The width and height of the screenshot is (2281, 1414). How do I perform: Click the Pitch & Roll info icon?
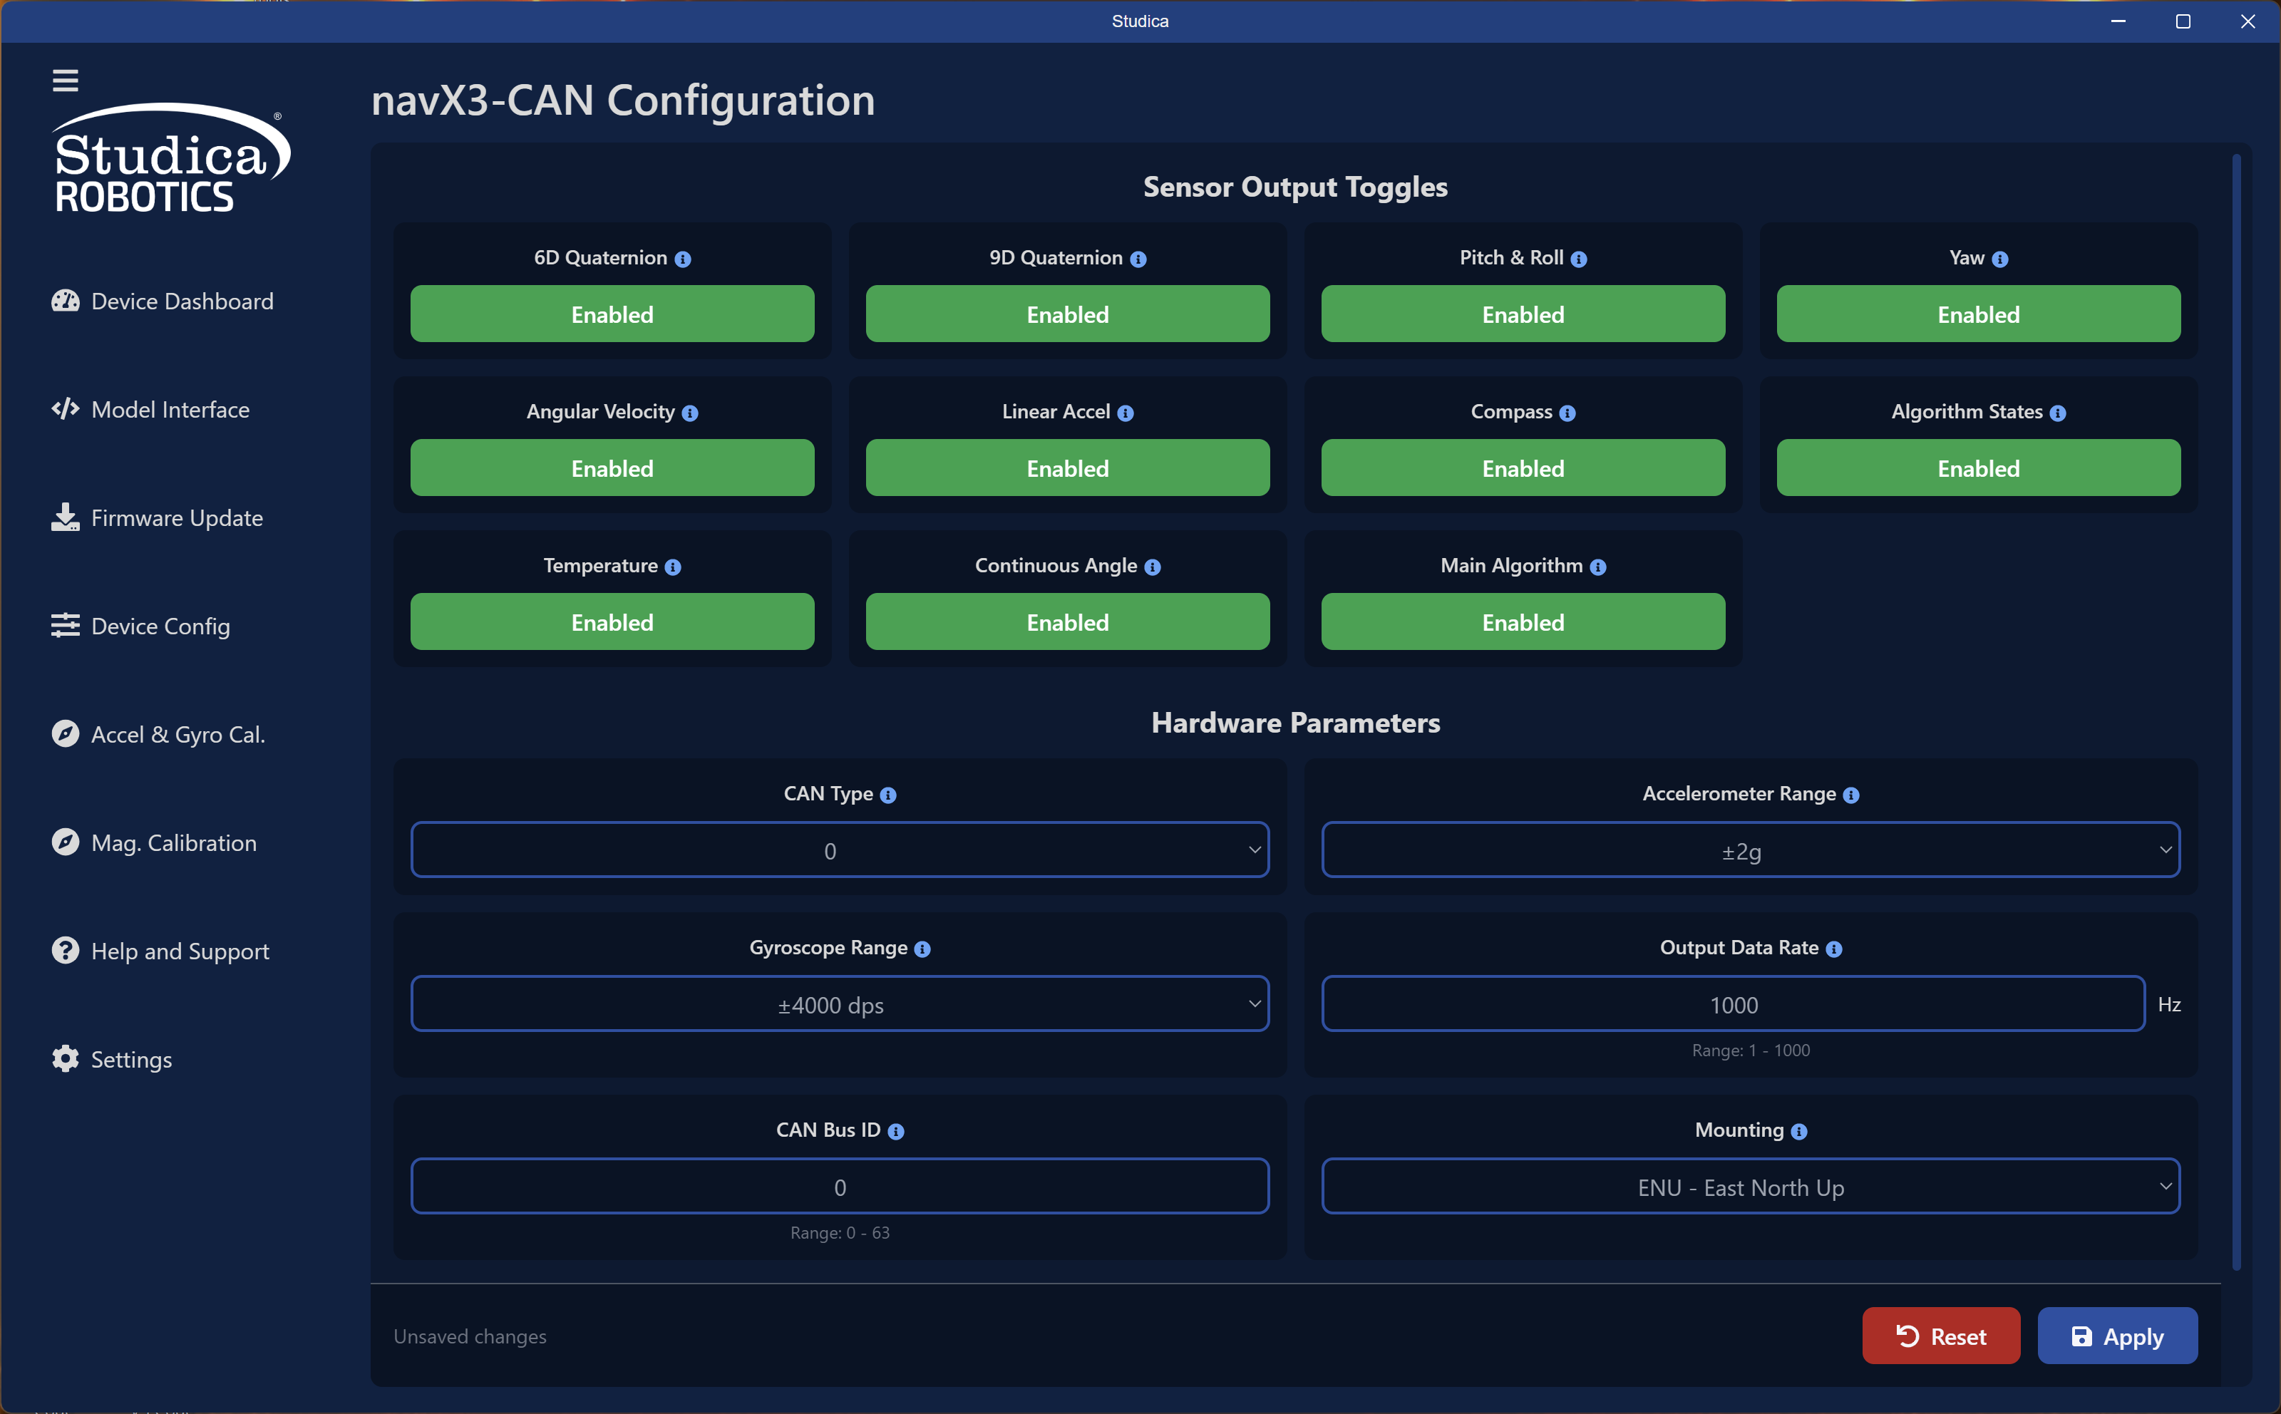tap(1579, 259)
